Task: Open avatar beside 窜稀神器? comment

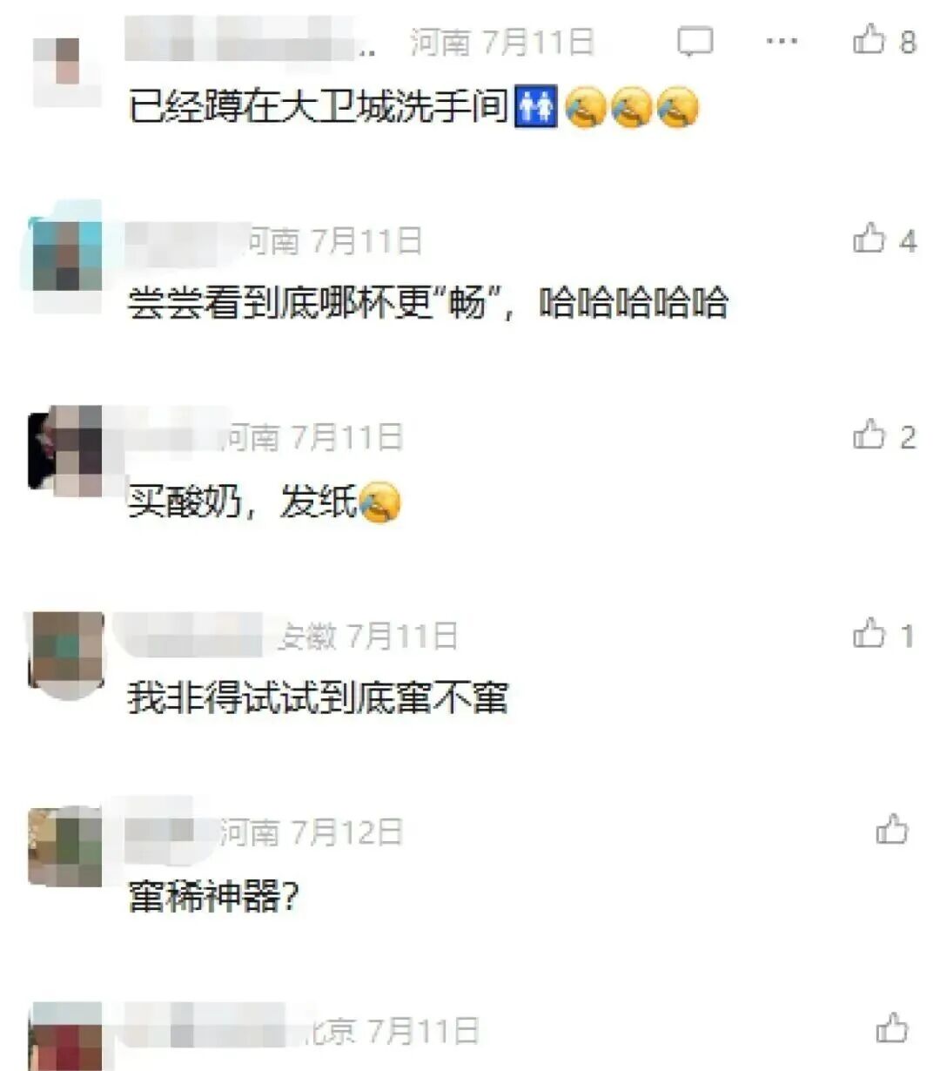Action: tap(66, 846)
